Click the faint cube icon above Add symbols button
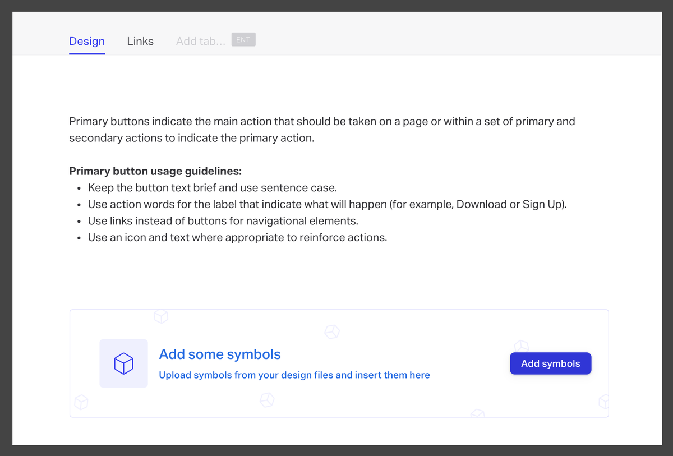Screen dimensions: 673x456 (x=522, y=346)
